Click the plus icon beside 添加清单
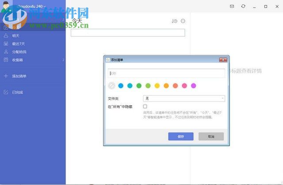This screenshot has height=185, width=283. [x=6, y=76]
